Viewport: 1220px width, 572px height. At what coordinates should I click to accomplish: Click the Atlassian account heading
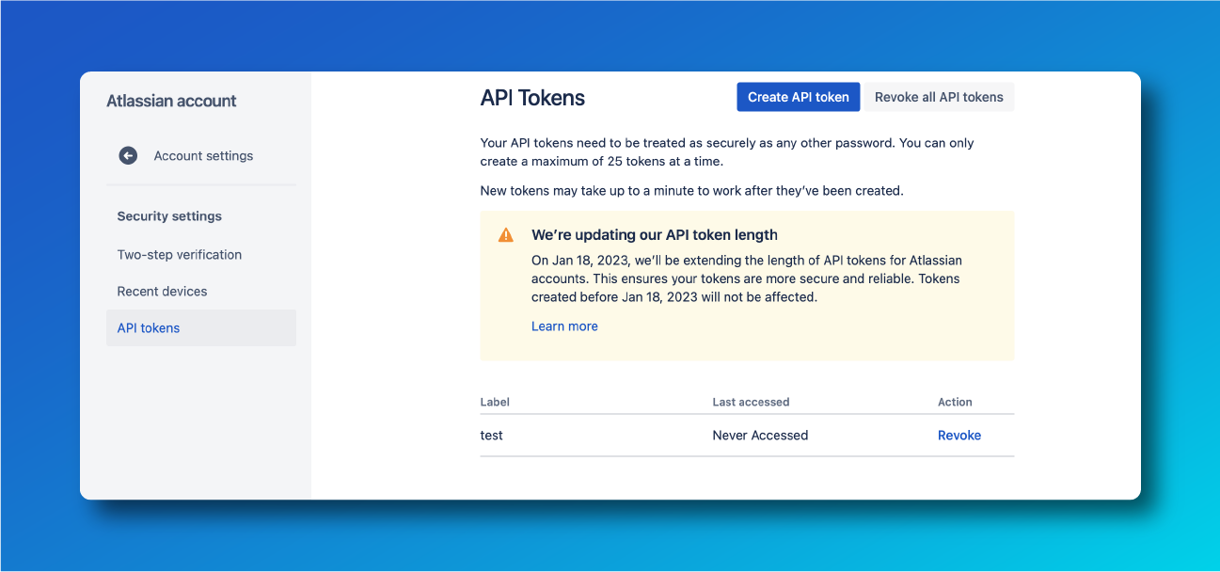click(172, 101)
